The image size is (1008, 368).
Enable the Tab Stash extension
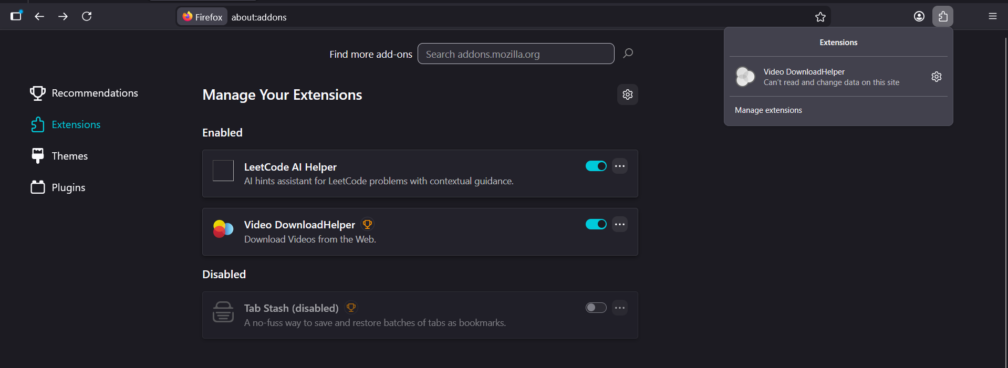pyautogui.click(x=596, y=308)
